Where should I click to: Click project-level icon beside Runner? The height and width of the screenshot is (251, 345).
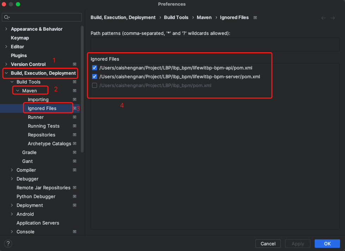click(74, 117)
